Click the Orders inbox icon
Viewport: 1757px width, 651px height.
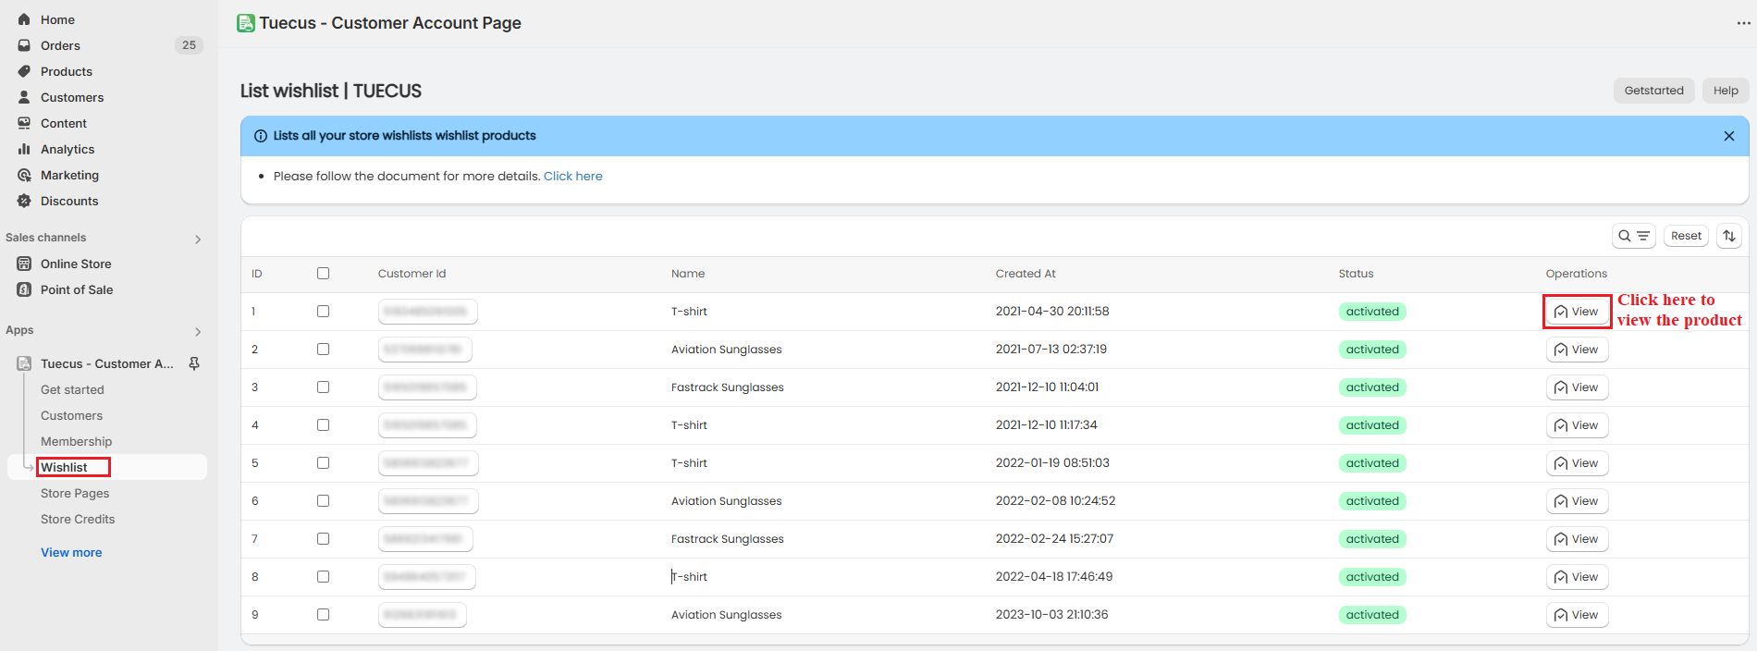pyautogui.click(x=24, y=45)
